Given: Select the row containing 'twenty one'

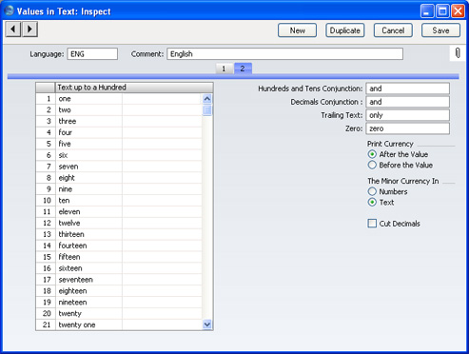Looking at the screenshot, I should (x=119, y=324).
